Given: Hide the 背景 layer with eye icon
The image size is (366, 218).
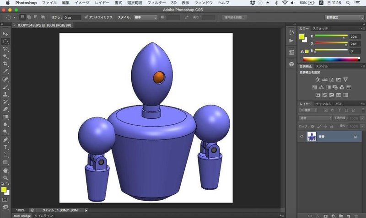Looking at the screenshot, I should point(301,136).
